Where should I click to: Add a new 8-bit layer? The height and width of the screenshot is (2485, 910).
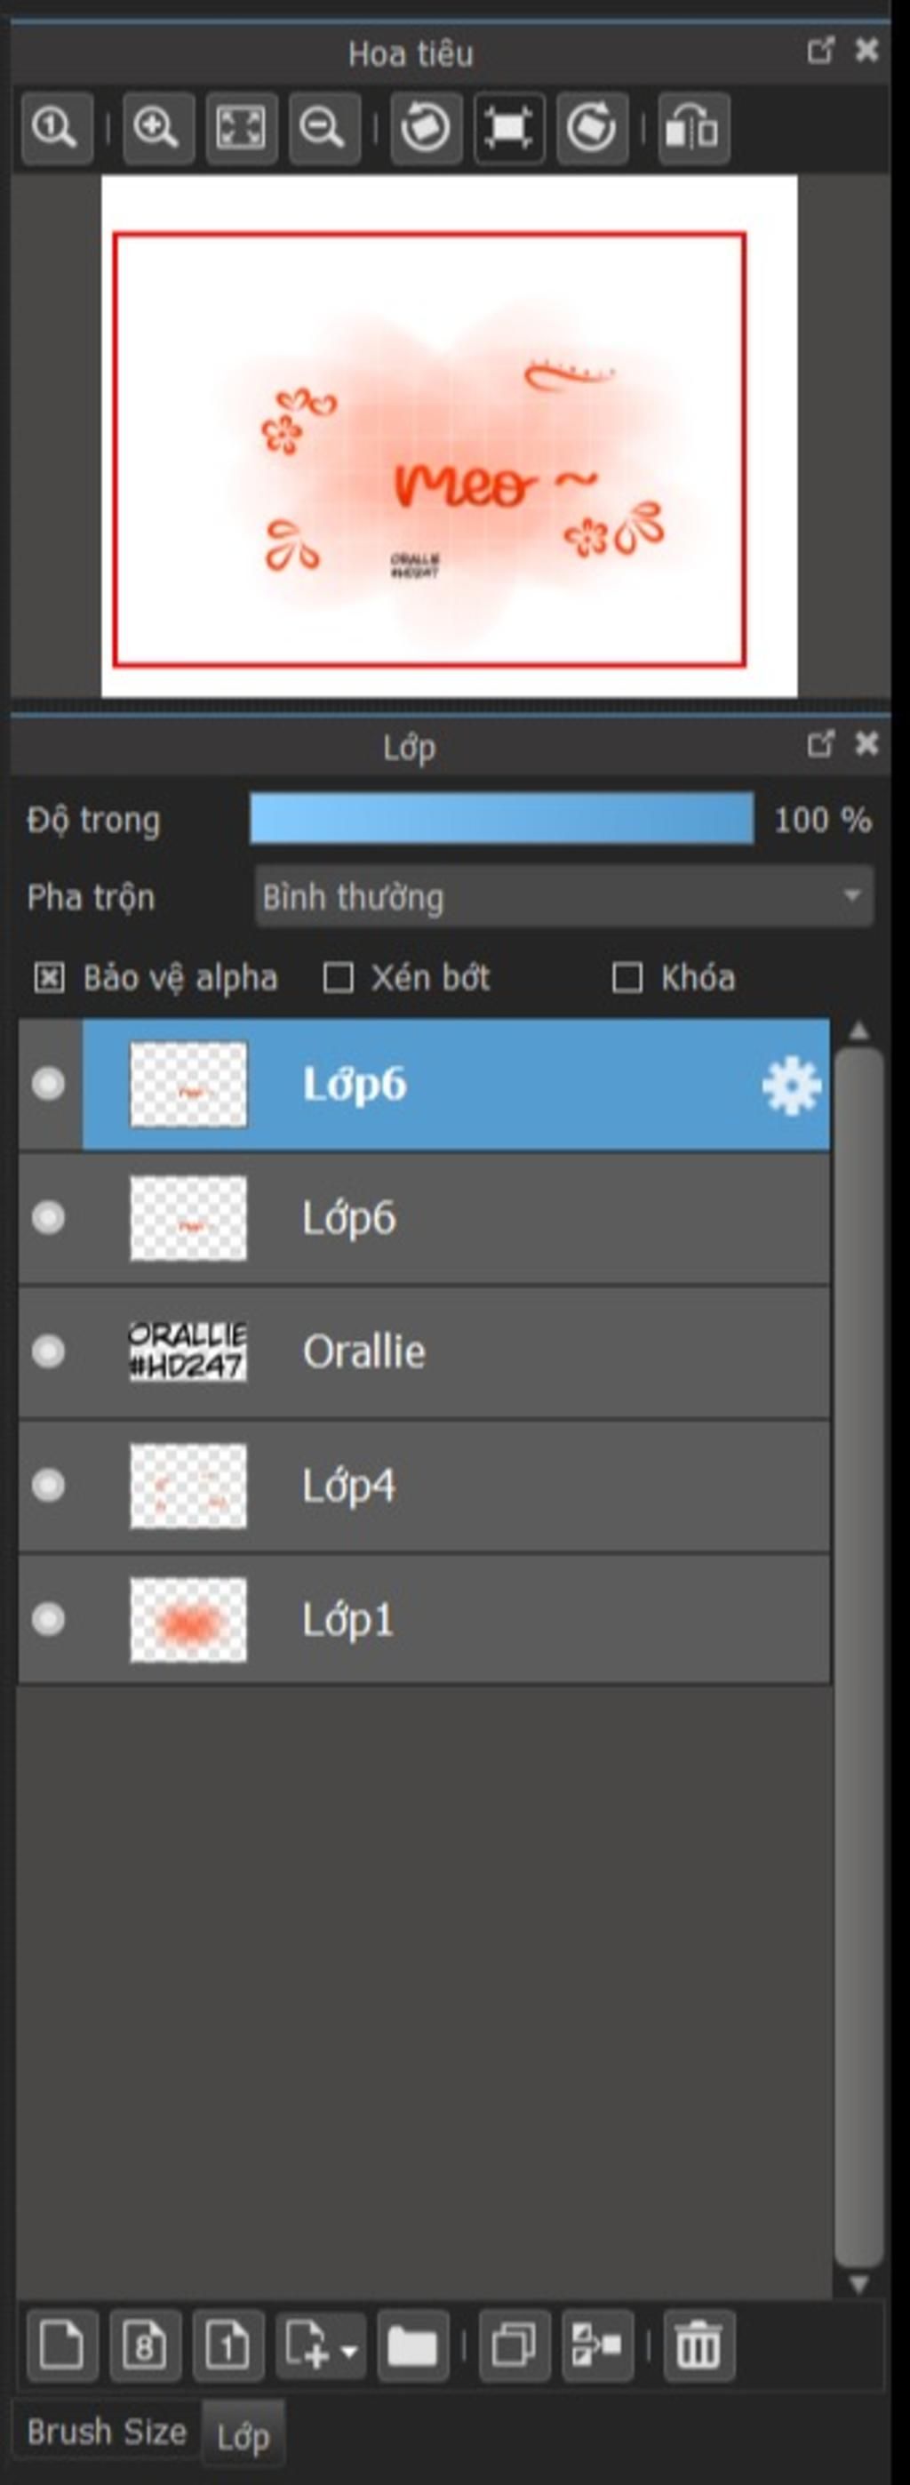coord(146,2345)
